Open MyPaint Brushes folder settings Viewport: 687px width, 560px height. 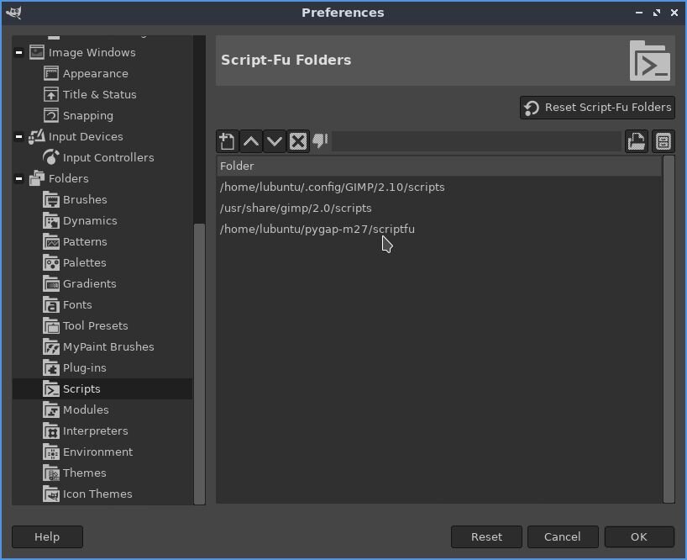tap(108, 347)
